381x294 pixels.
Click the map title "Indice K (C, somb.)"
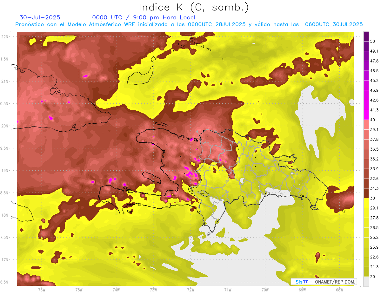(194, 7)
